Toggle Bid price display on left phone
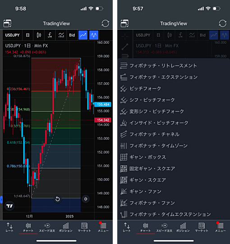This screenshot has width=230, height=244. pos(72,35)
